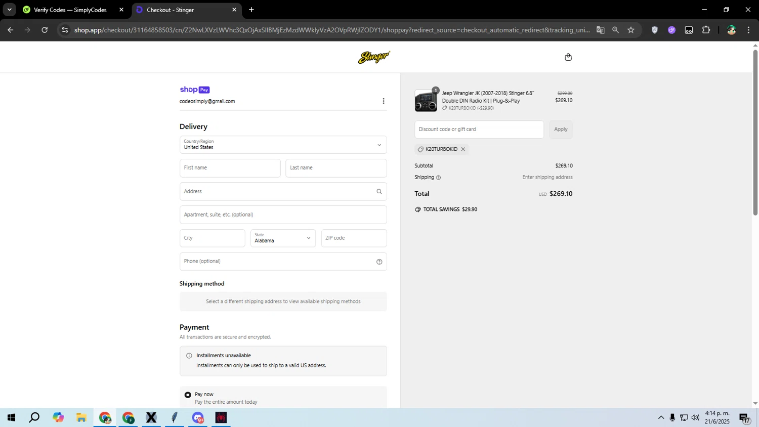Open the purple circular extension icon
The width and height of the screenshot is (759, 427).
click(x=672, y=30)
